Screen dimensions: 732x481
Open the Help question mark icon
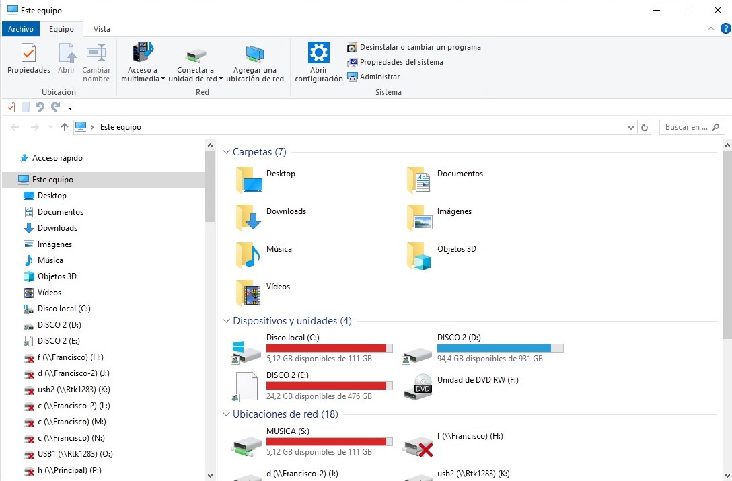click(x=725, y=28)
